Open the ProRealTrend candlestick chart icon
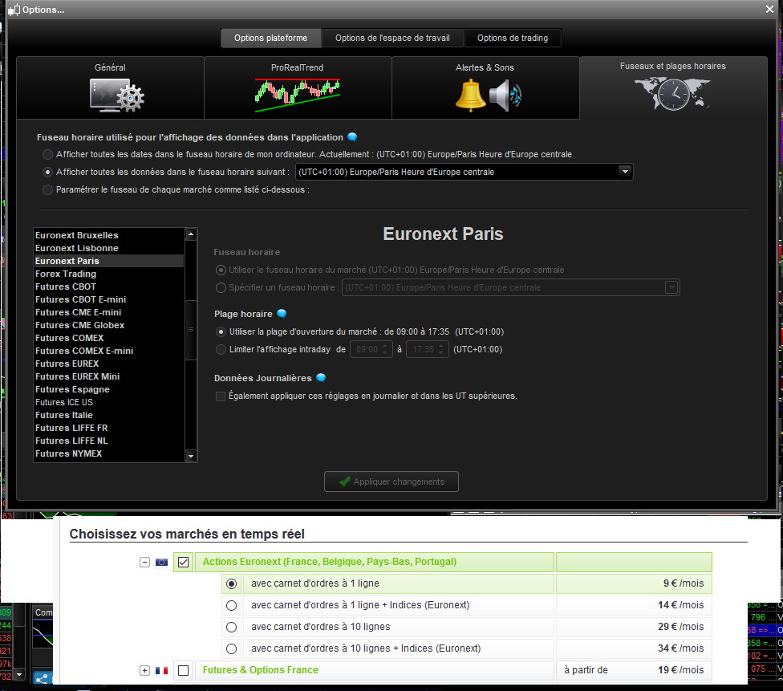The image size is (783, 691). (297, 95)
